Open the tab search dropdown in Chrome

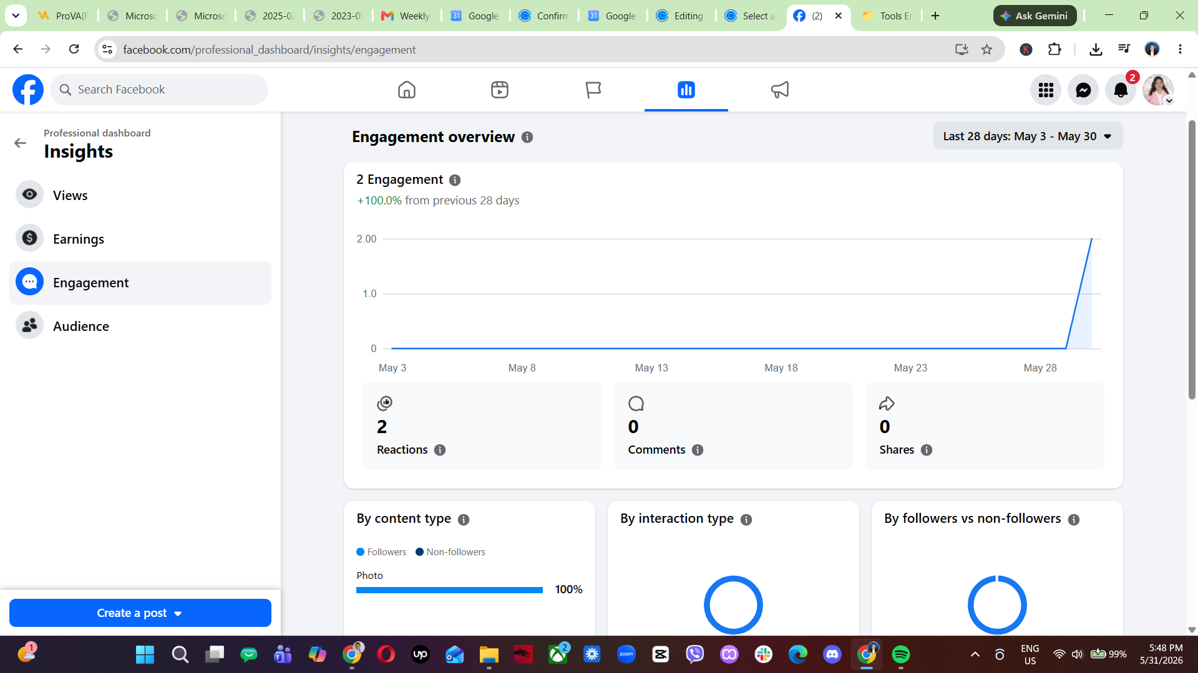coord(16,16)
